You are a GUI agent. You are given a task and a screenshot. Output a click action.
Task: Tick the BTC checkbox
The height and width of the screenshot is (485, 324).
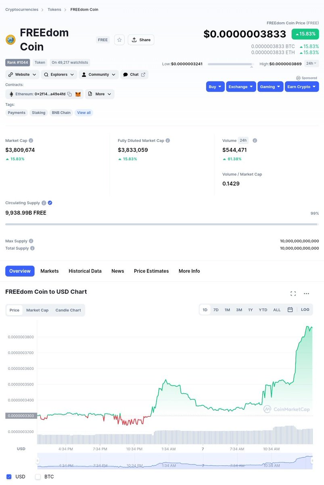click(38, 477)
